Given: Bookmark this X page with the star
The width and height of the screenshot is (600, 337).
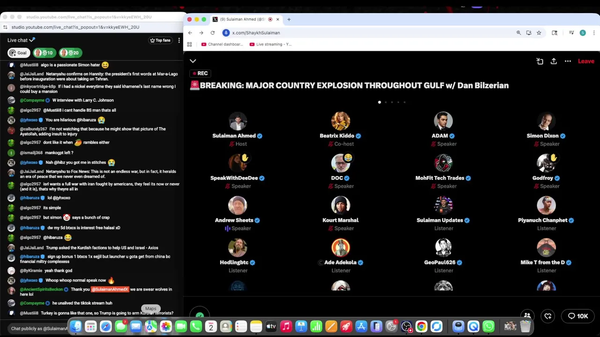Looking at the screenshot, I should click(539, 33).
